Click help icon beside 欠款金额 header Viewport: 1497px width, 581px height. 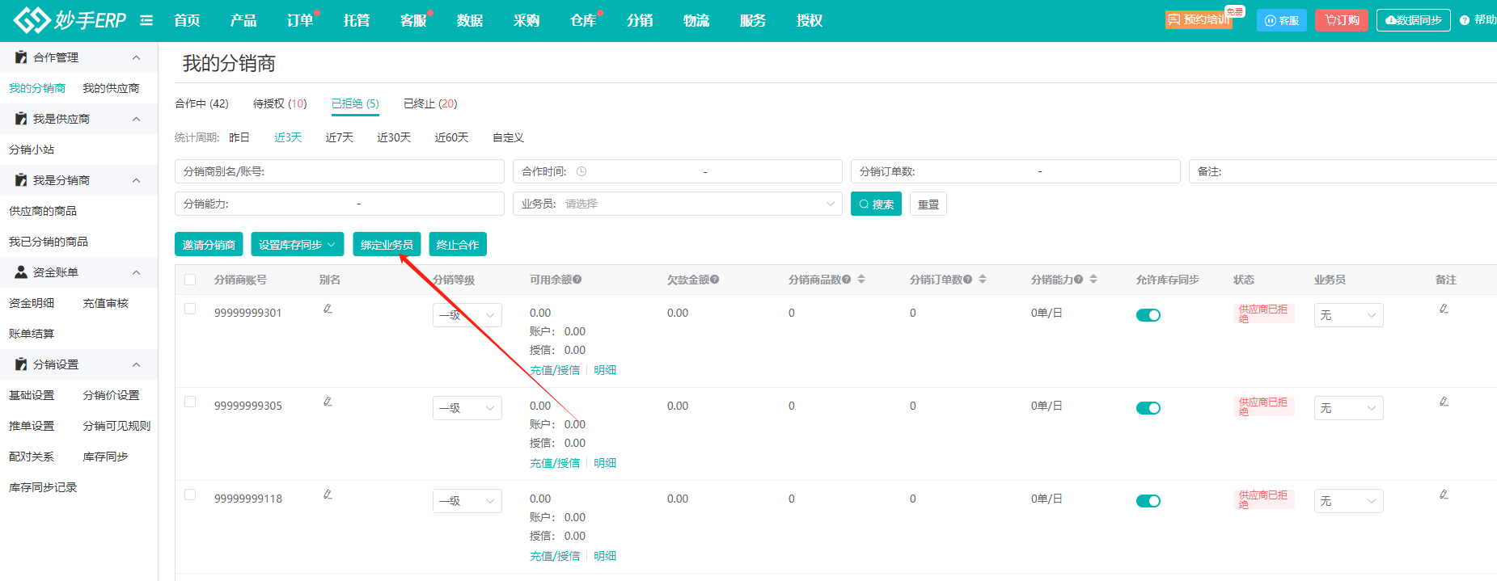coord(715,280)
